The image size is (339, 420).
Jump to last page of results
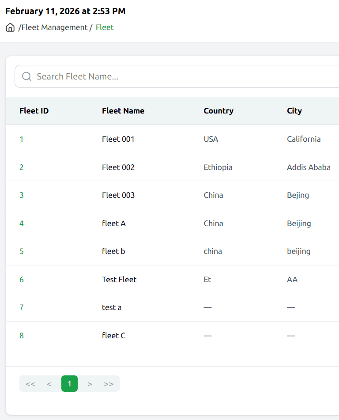(109, 384)
